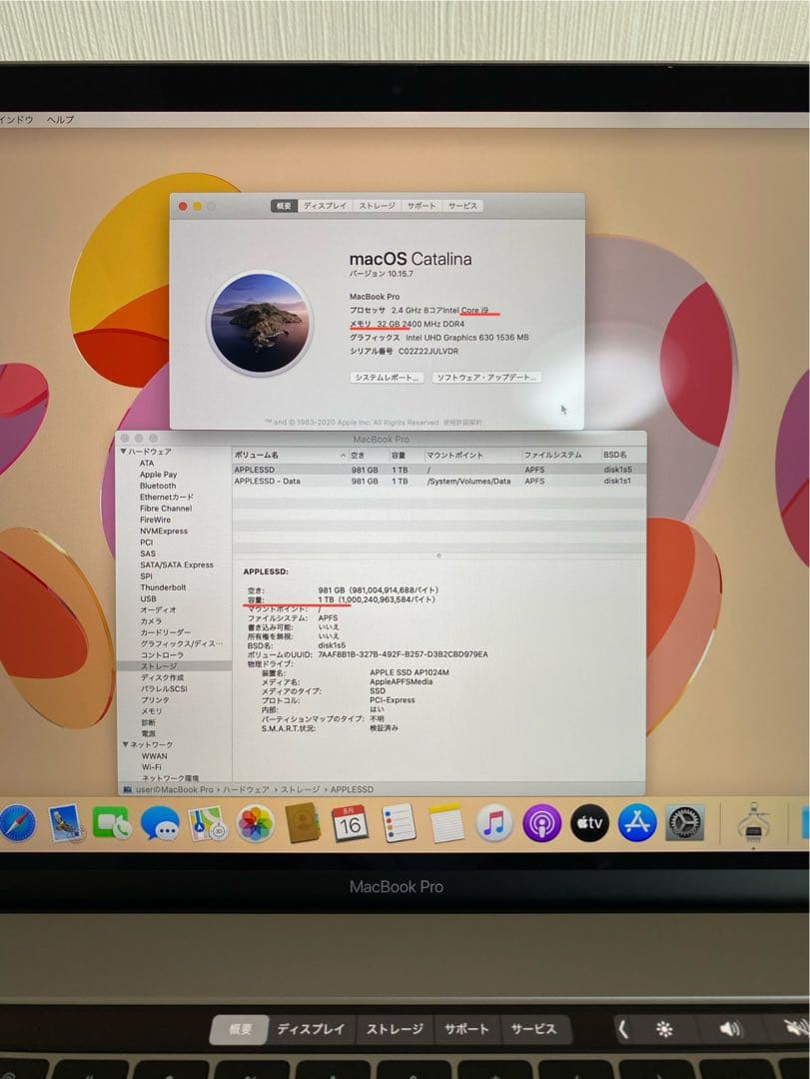Select ディスク作成 in sidebar
The image size is (810, 1079).
click(162, 677)
